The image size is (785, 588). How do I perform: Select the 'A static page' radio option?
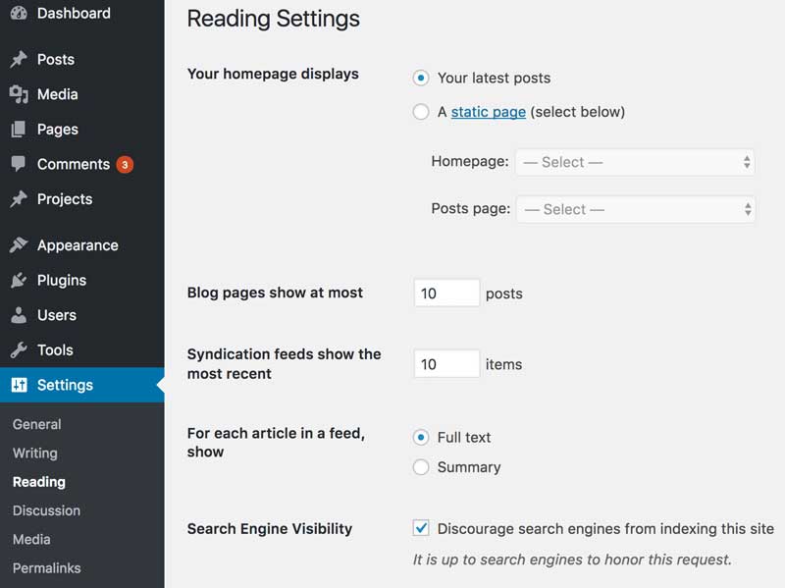pyautogui.click(x=421, y=112)
